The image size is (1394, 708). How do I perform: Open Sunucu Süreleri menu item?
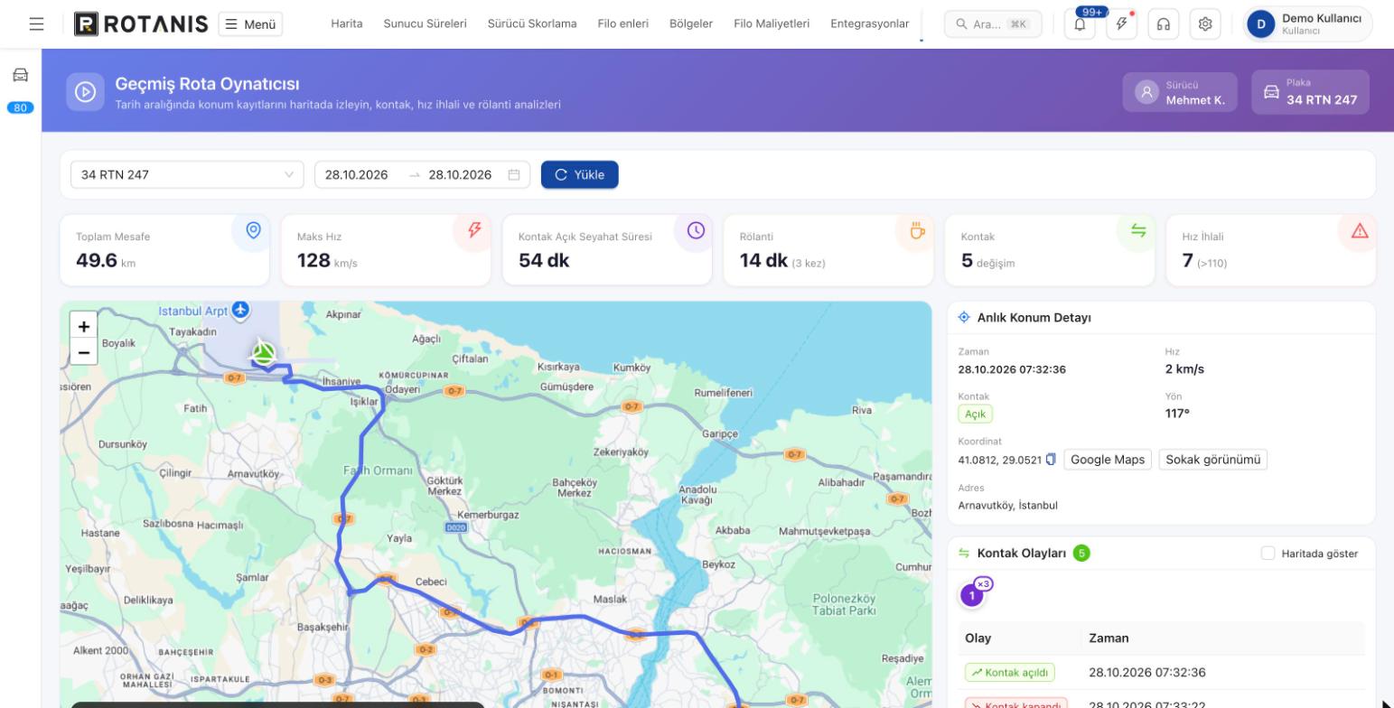pyautogui.click(x=425, y=23)
